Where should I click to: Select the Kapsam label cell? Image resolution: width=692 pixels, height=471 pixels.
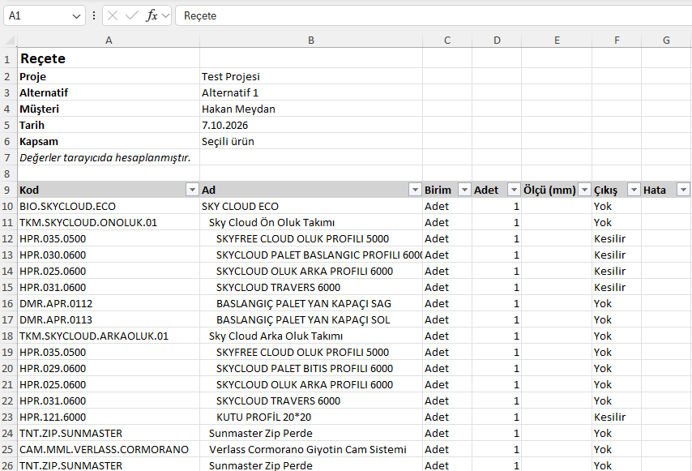click(x=109, y=141)
